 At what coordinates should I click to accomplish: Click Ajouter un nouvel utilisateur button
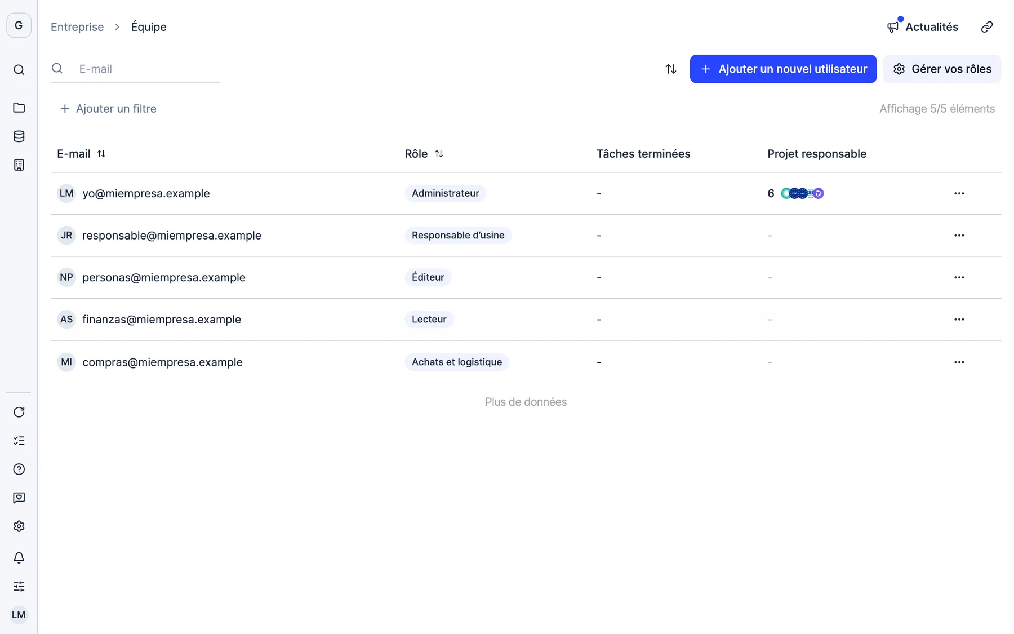[x=783, y=69]
